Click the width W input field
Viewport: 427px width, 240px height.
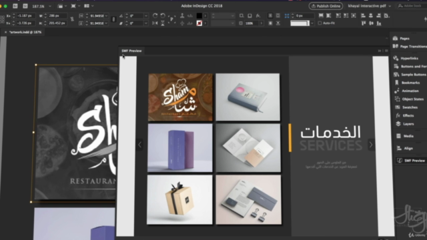pyautogui.click(x=57, y=16)
